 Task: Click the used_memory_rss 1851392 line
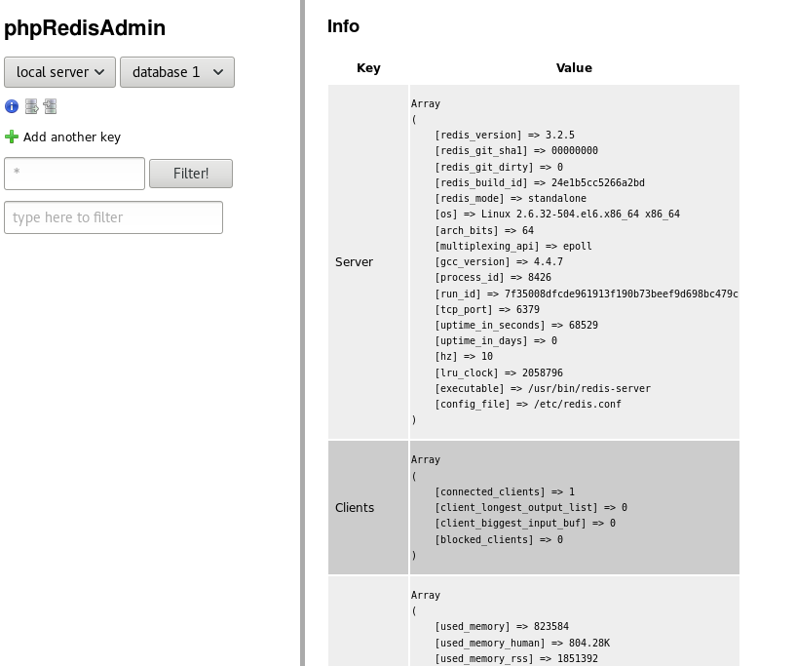[x=516, y=659]
